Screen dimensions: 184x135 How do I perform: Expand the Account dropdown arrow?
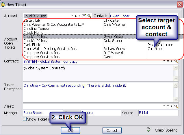(x=72, y=16)
